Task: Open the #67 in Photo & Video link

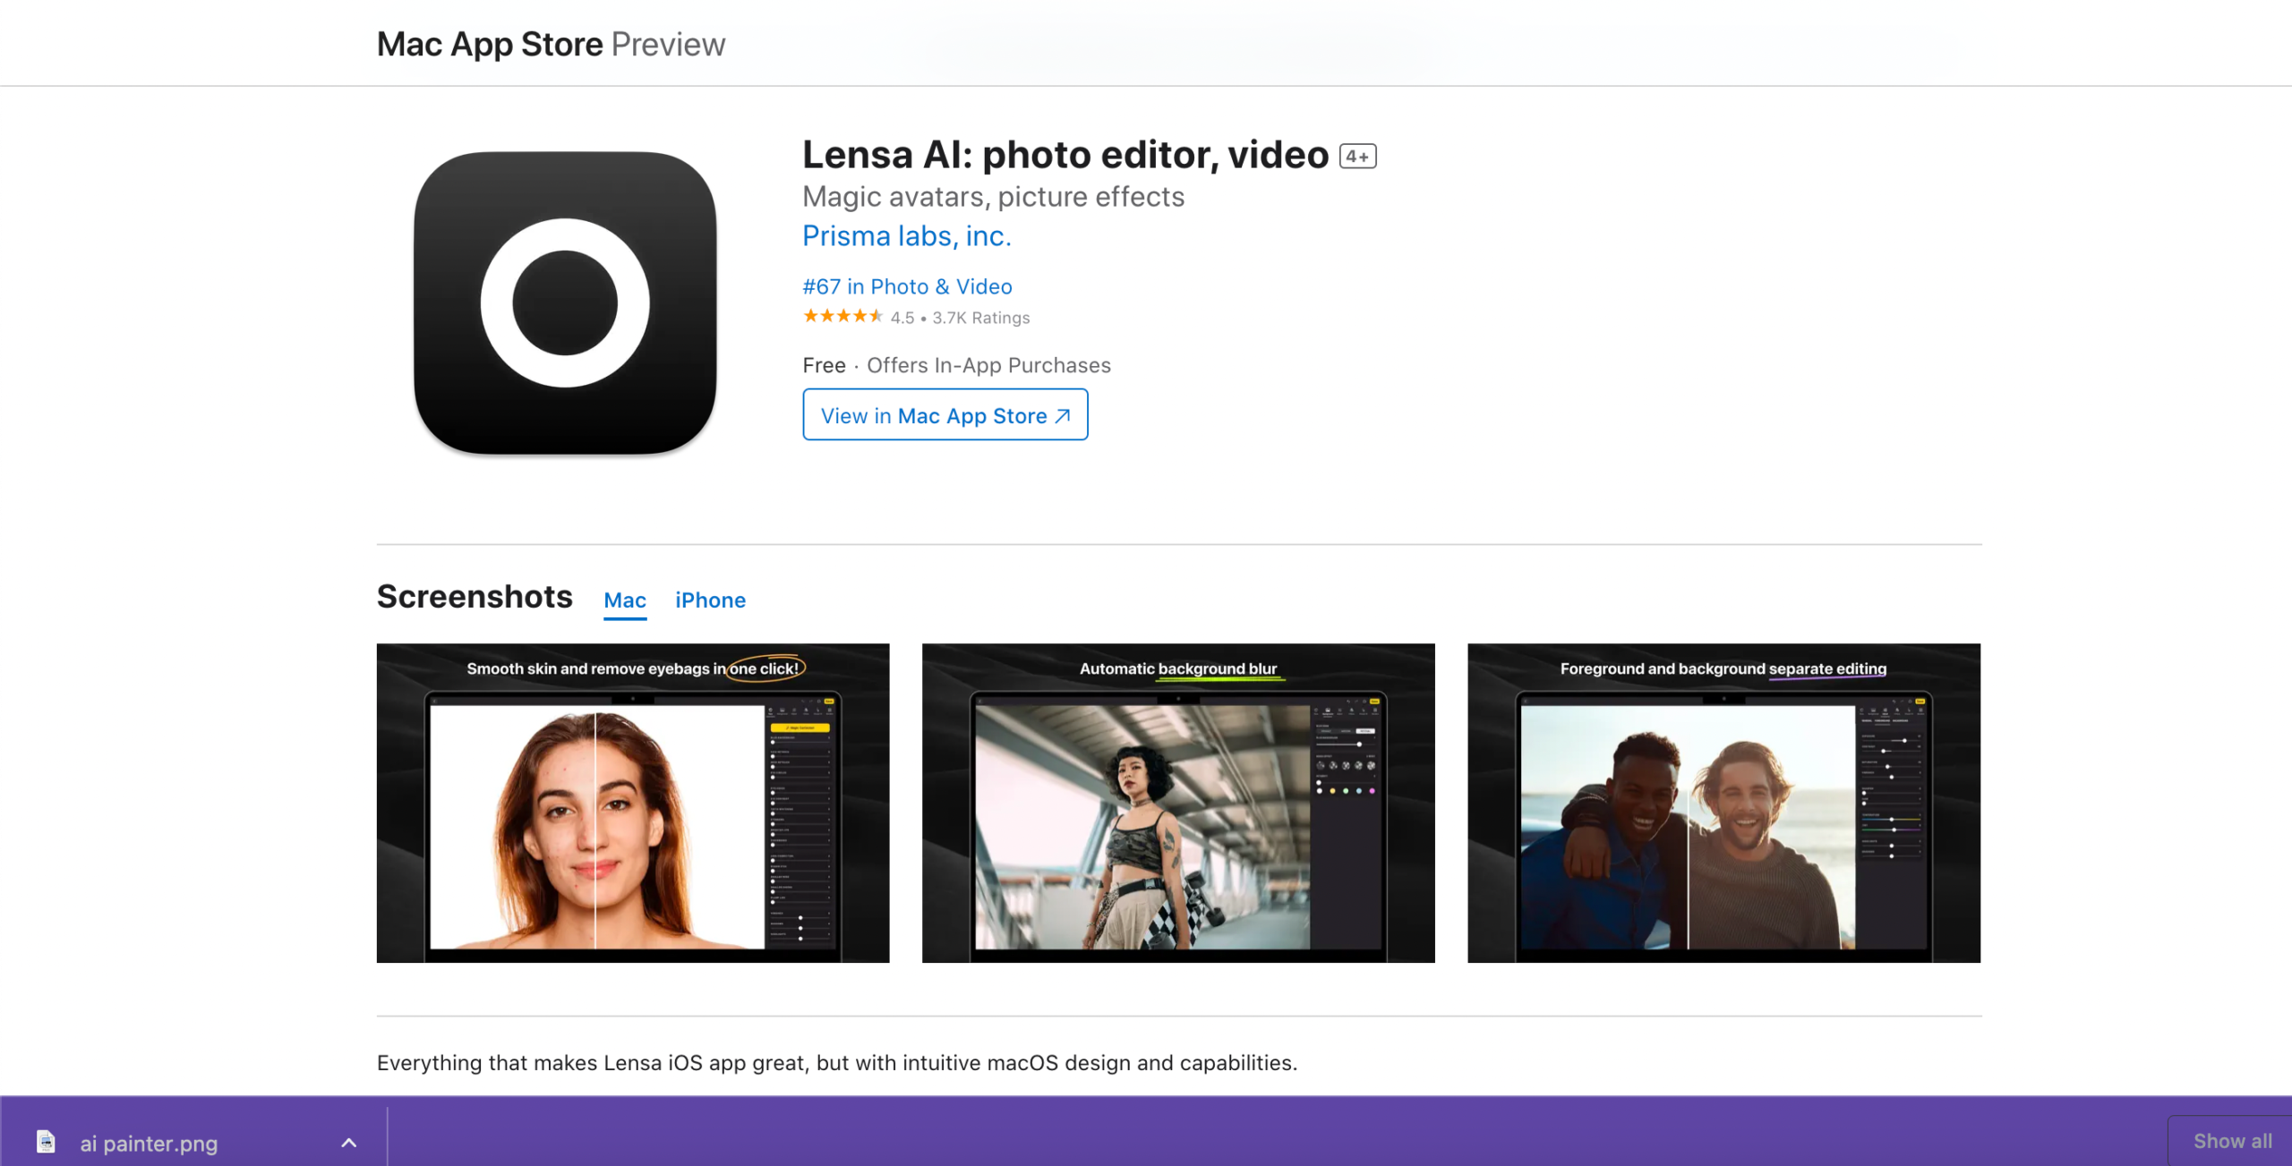Action: tap(907, 287)
